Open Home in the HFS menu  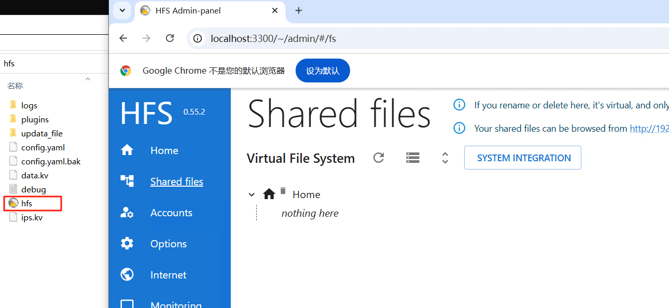click(164, 150)
